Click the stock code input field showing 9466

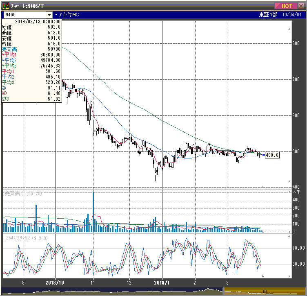tap(24, 15)
